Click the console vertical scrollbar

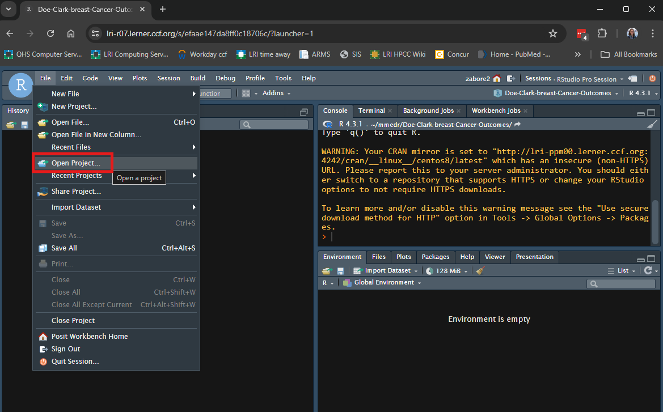click(x=656, y=222)
